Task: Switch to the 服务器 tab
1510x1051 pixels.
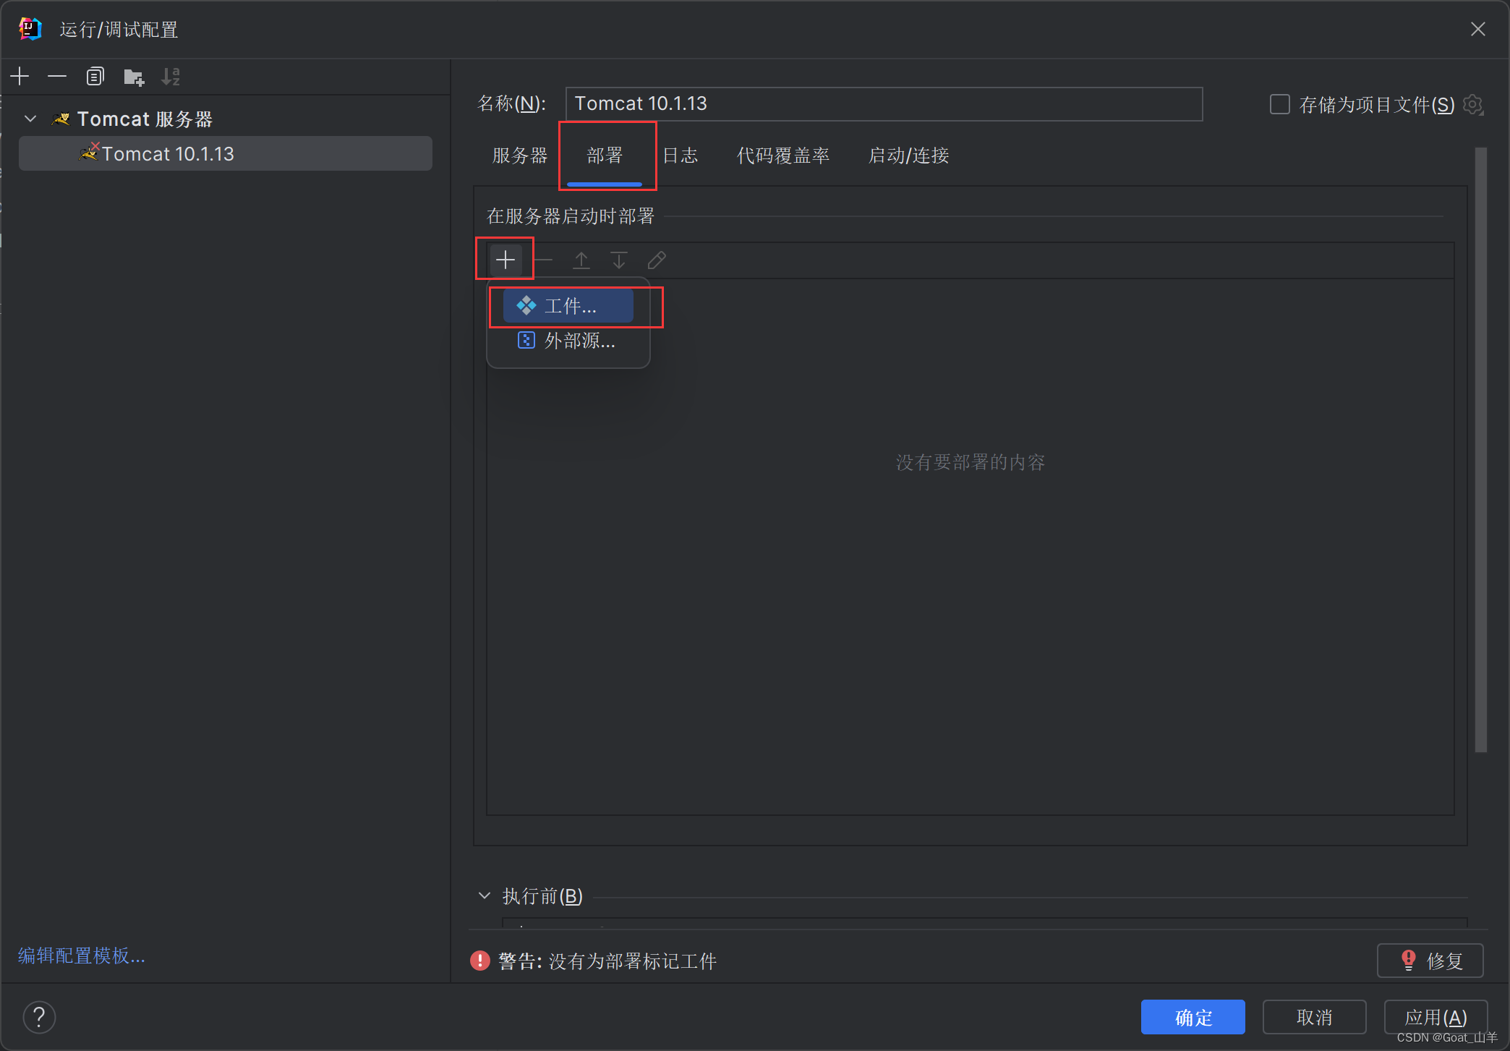Action: (x=519, y=155)
